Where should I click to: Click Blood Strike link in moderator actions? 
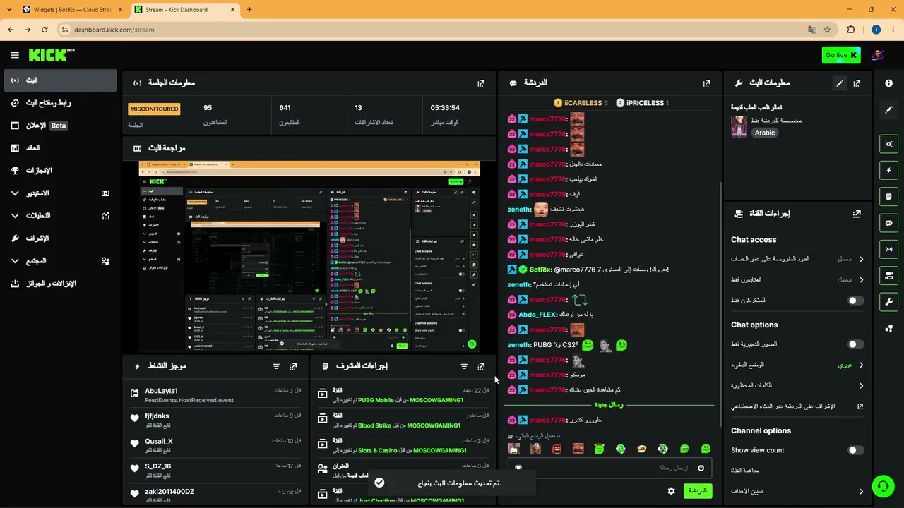click(376, 425)
